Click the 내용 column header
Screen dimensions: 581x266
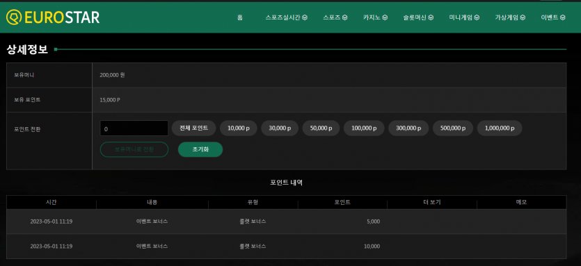coord(152,202)
